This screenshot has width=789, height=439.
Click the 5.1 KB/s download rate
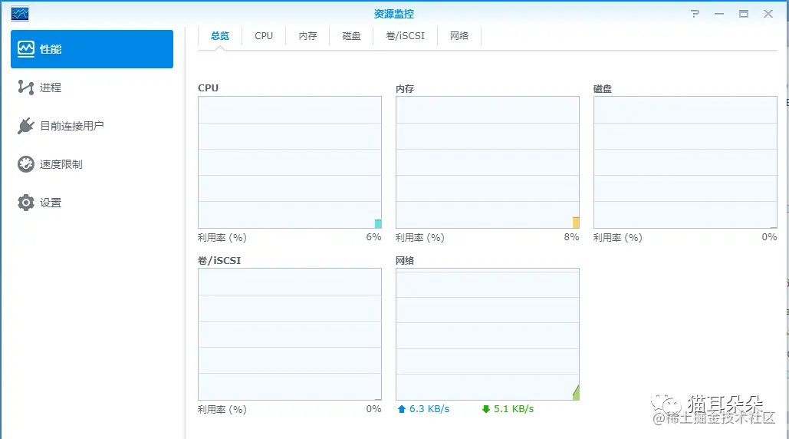[514, 409]
